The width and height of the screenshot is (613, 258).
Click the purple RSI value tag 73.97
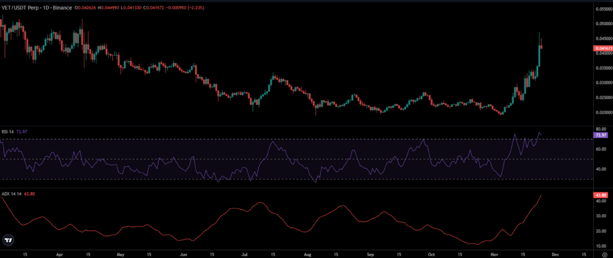pos(600,135)
